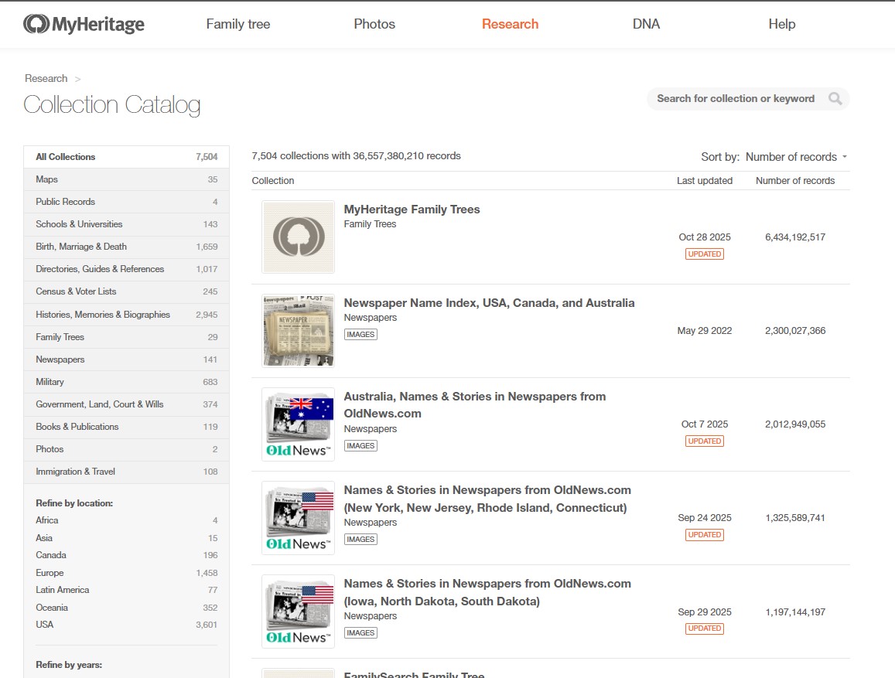Focus the collection search field
Viewport: 895px width, 678px height.
[735, 99]
